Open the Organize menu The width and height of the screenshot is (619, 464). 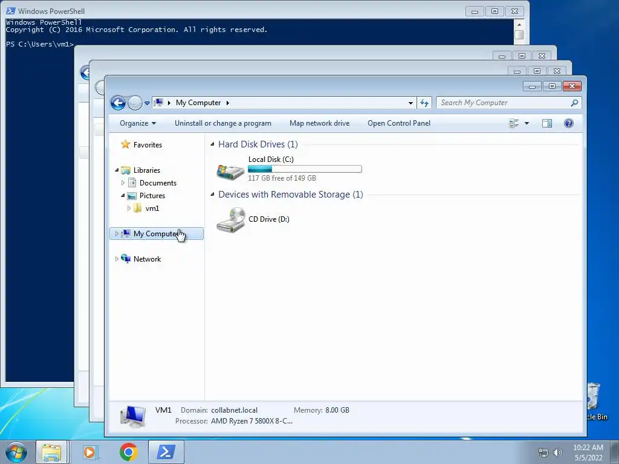[x=138, y=123]
